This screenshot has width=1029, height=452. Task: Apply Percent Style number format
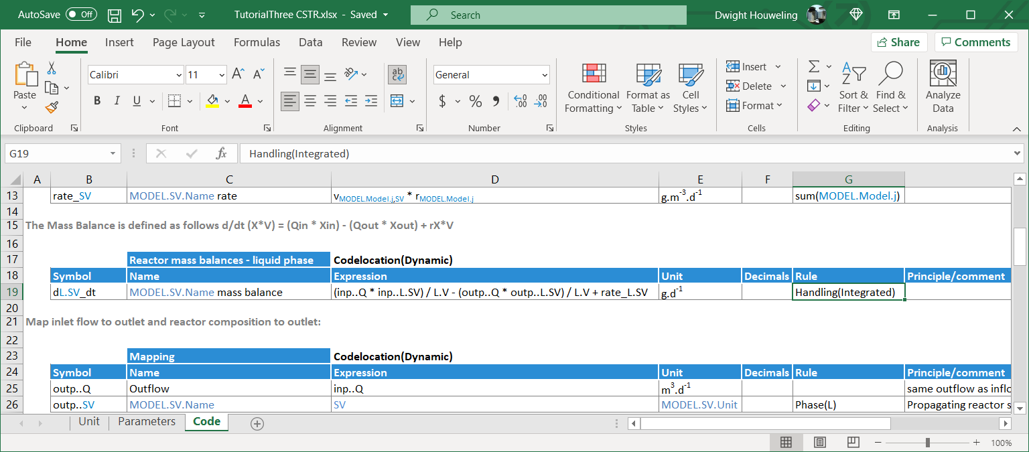coord(476,101)
